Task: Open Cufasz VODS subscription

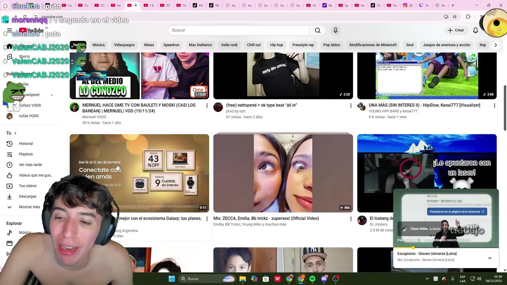Action: coord(30,106)
